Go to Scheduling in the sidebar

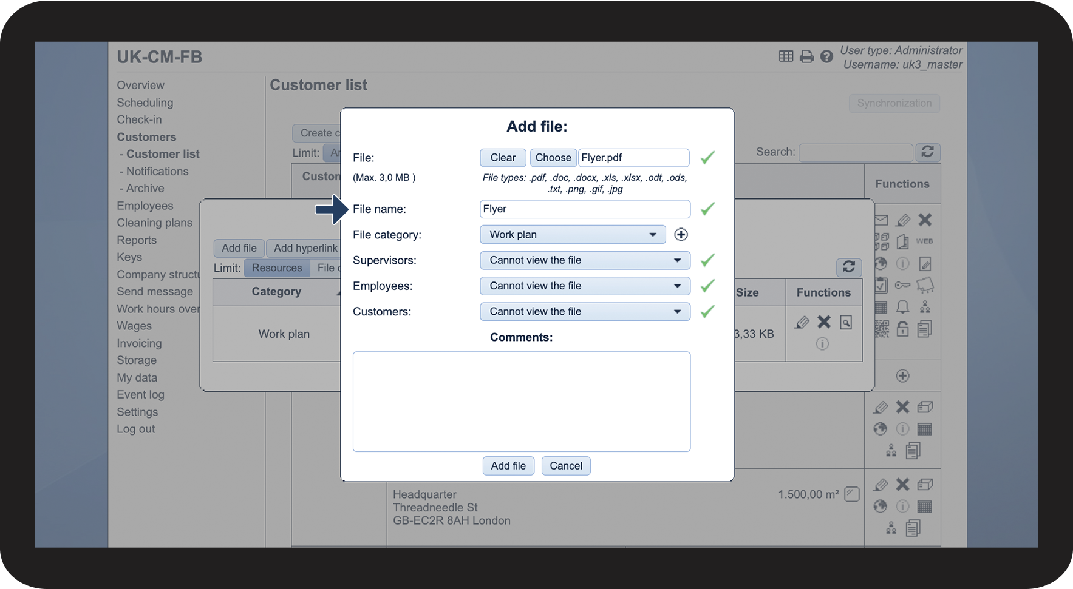(x=145, y=103)
